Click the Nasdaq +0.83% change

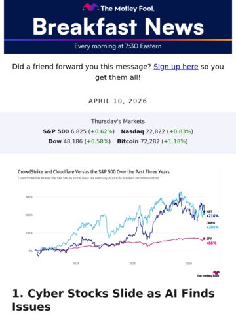180,131
